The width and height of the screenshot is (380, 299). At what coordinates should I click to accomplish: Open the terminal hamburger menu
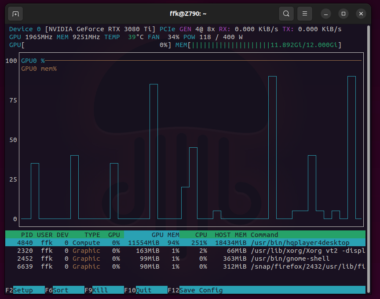[304, 14]
